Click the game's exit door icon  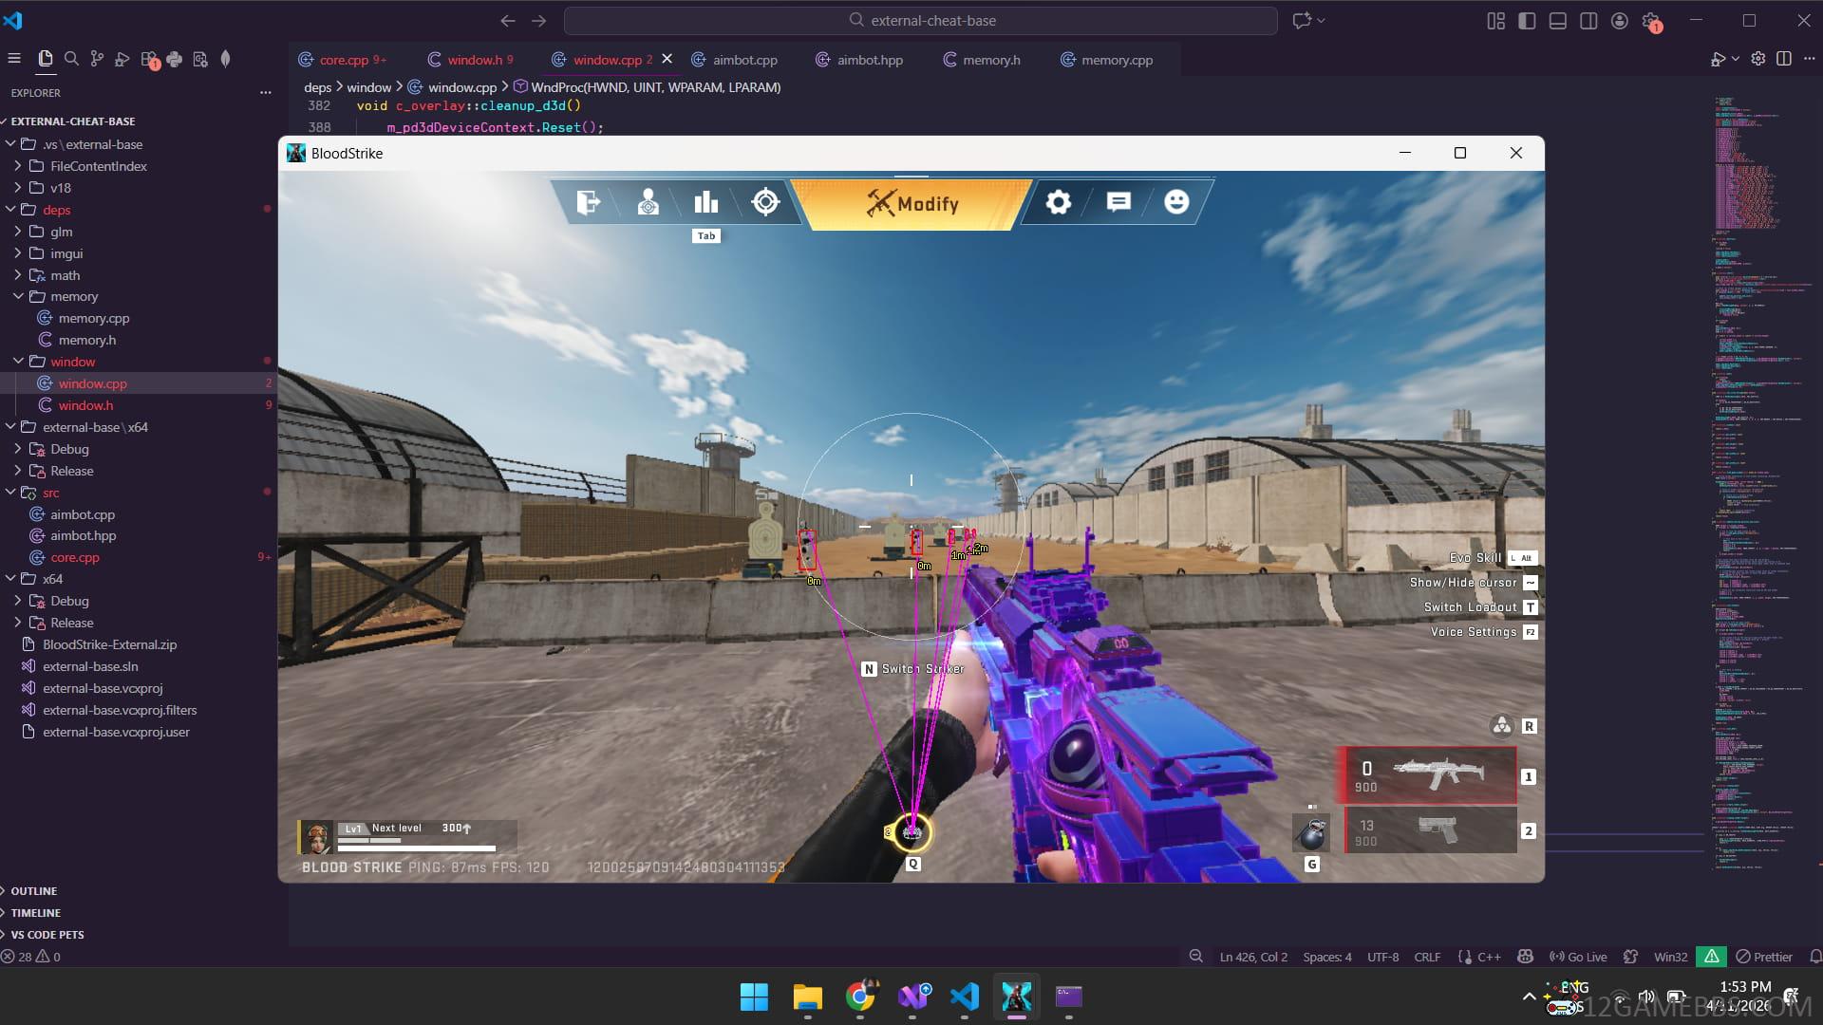pos(588,202)
